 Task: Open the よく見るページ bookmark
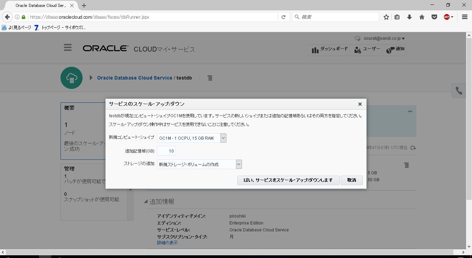tap(16, 28)
